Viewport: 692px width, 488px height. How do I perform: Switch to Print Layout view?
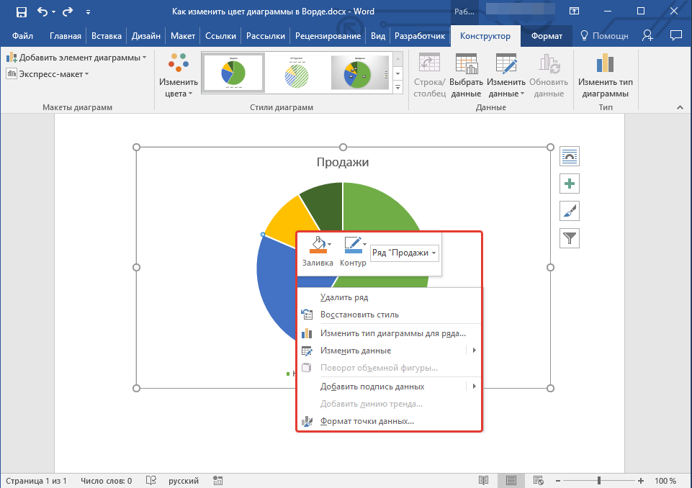(511, 481)
